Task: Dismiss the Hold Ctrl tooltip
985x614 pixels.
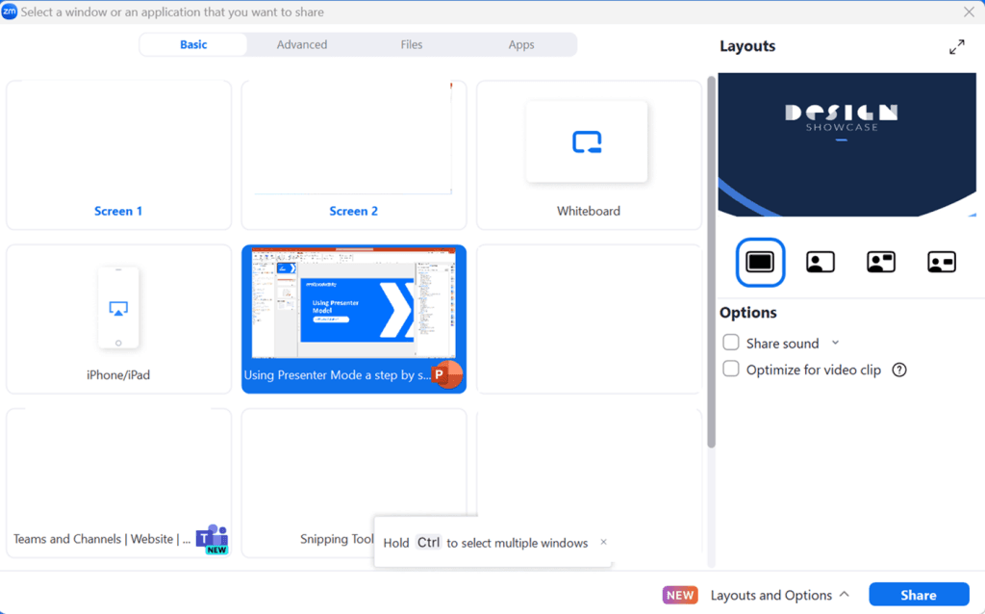Action: [603, 542]
